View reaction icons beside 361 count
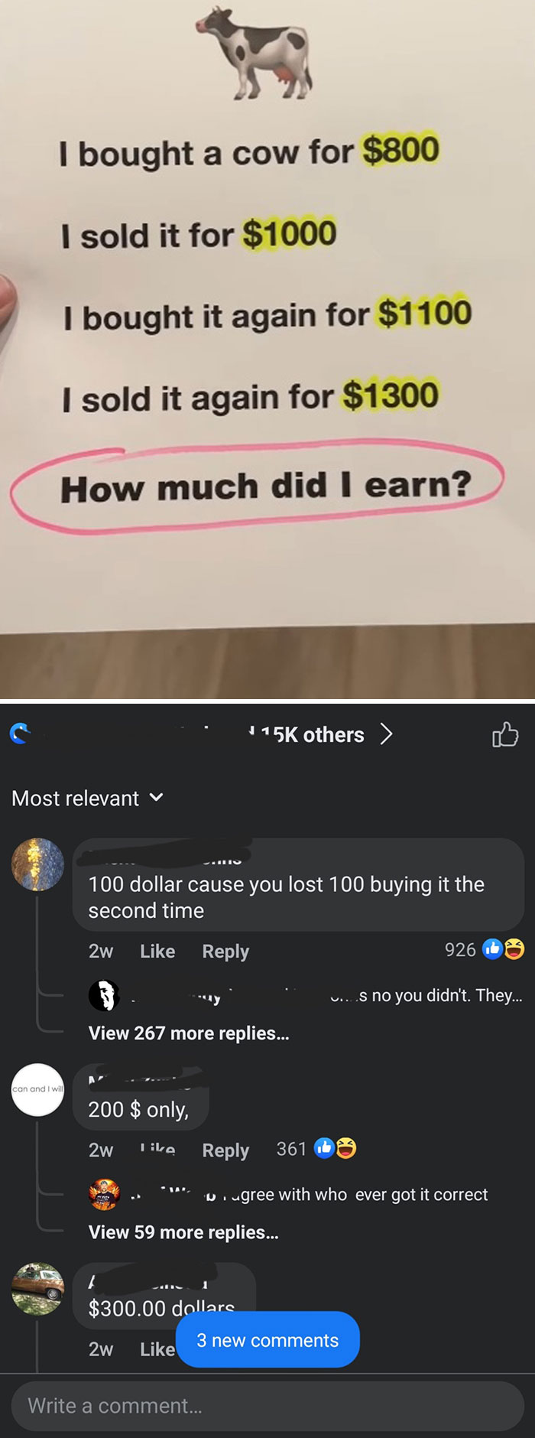 (x=336, y=1148)
